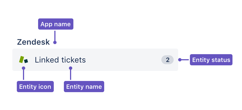The image size is (242, 110).
Task: Click the green bar of the Zendesk logo
Action: coord(21,59)
